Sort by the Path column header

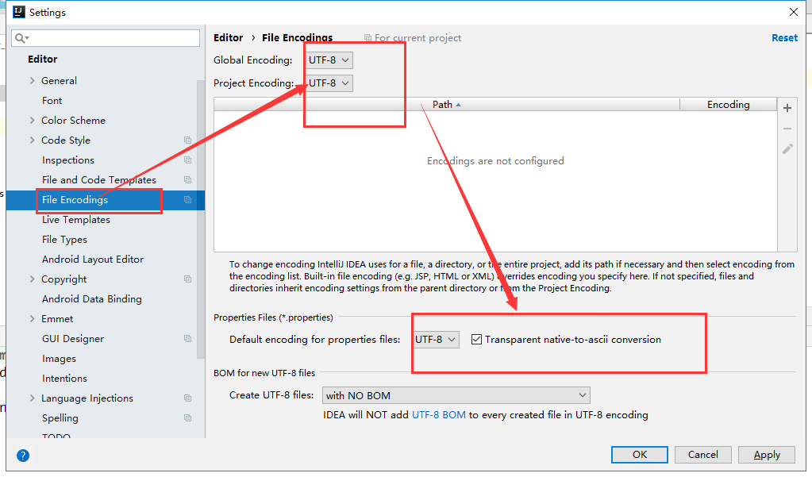(446, 104)
